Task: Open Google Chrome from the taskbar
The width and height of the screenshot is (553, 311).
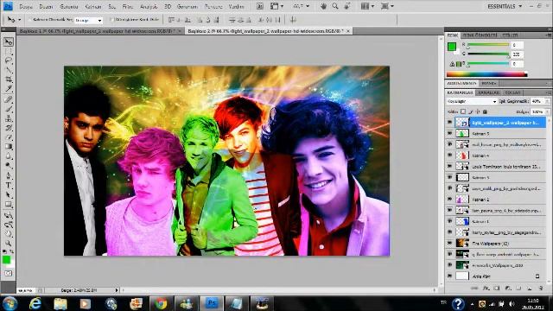Action: (x=161, y=303)
